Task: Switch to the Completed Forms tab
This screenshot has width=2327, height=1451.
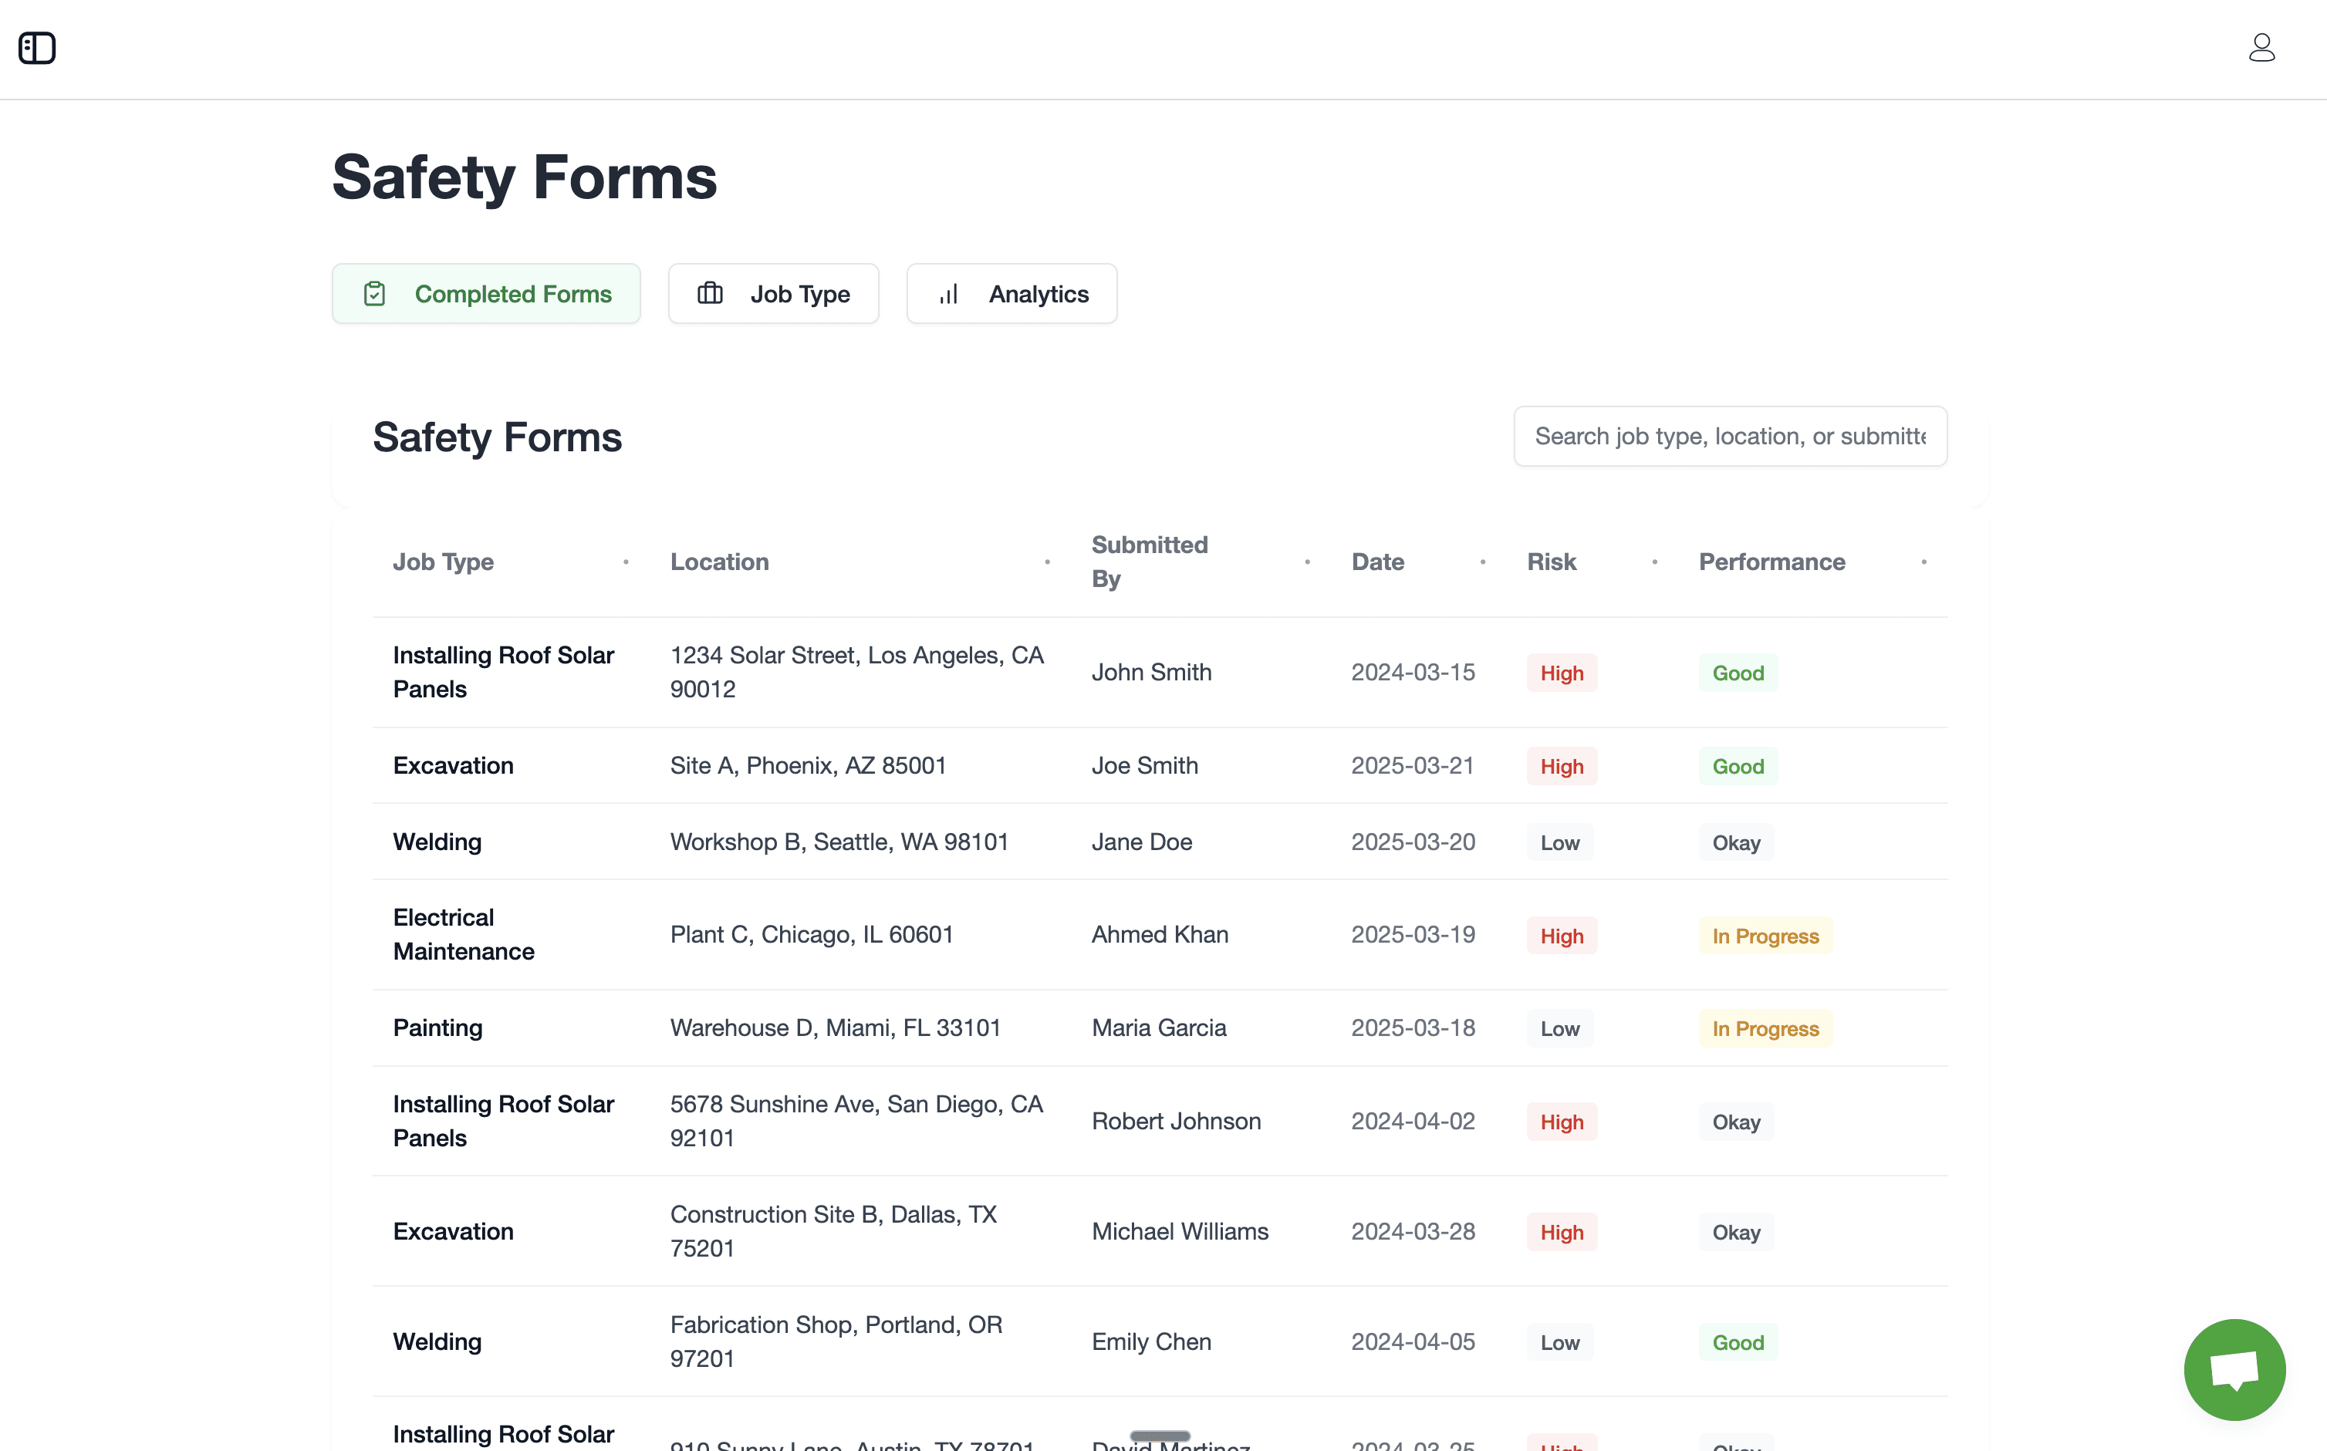Action: click(x=485, y=294)
